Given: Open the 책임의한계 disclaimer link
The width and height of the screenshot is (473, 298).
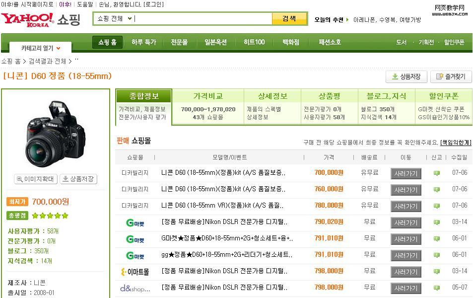Looking at the screenshot, I should point(455,143).
